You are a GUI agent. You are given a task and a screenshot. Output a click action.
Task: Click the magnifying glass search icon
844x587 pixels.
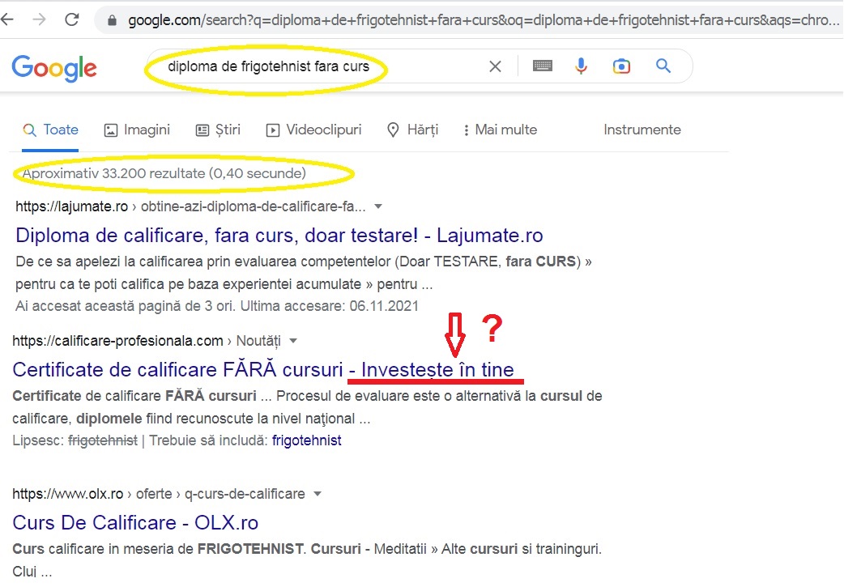663,66
